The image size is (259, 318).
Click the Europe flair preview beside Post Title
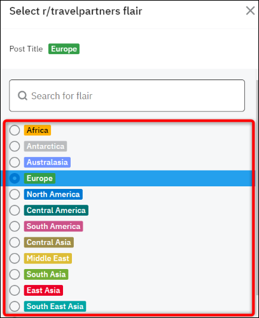click(x=64, y=49)
